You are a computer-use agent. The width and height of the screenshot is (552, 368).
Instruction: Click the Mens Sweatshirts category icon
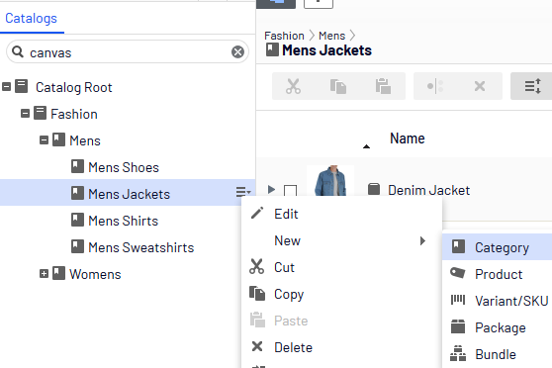click(x=77, y=246)
